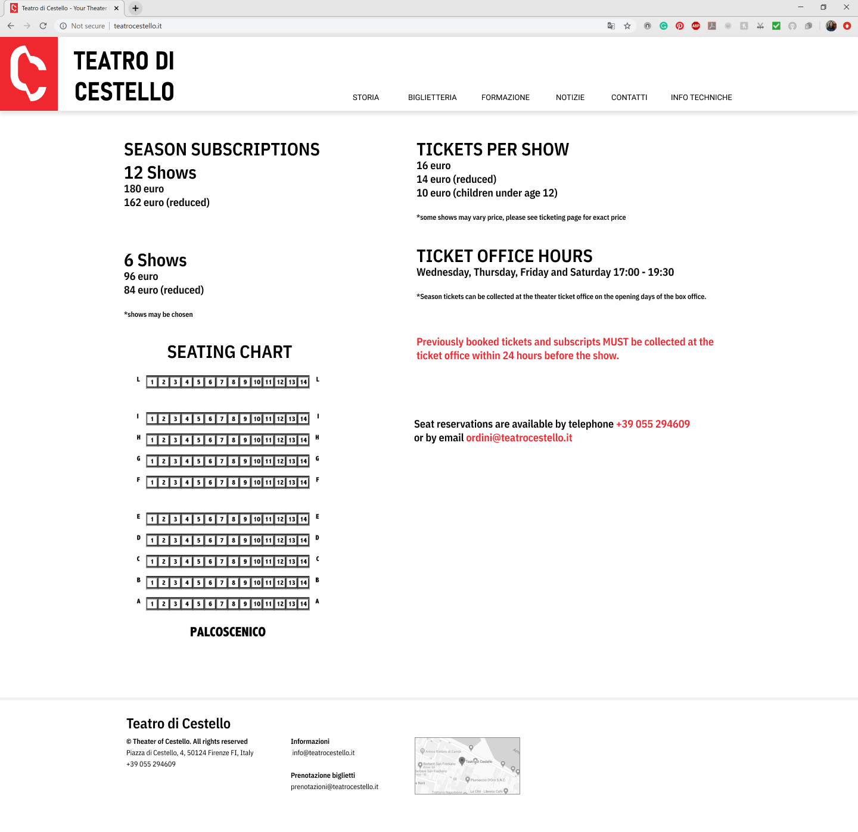Click the browser forward arrow
Viewport: 858px width, 832px height.
27,26
